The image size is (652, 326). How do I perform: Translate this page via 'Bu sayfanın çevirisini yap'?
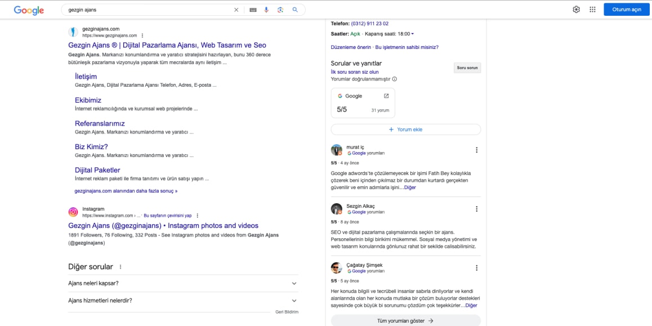[x=168, y=216]
